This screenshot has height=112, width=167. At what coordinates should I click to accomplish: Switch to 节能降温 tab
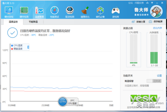(x=33, y=22)
